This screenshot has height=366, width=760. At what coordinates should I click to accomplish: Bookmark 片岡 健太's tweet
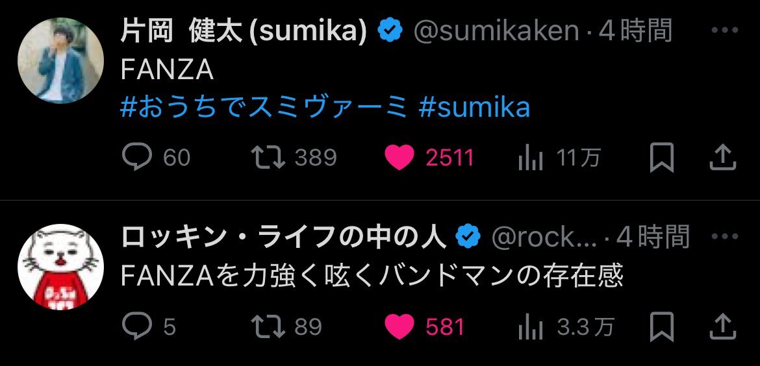tap(662, 157)
